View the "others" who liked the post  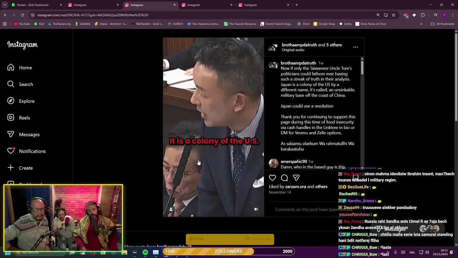[321, 187]
